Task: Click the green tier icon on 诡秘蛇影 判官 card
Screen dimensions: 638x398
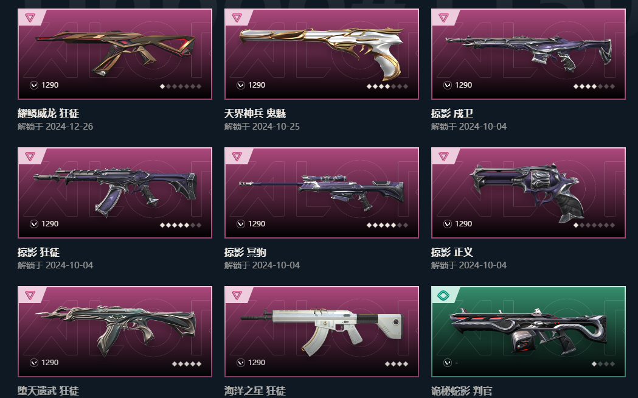Action: click(443, 295)
